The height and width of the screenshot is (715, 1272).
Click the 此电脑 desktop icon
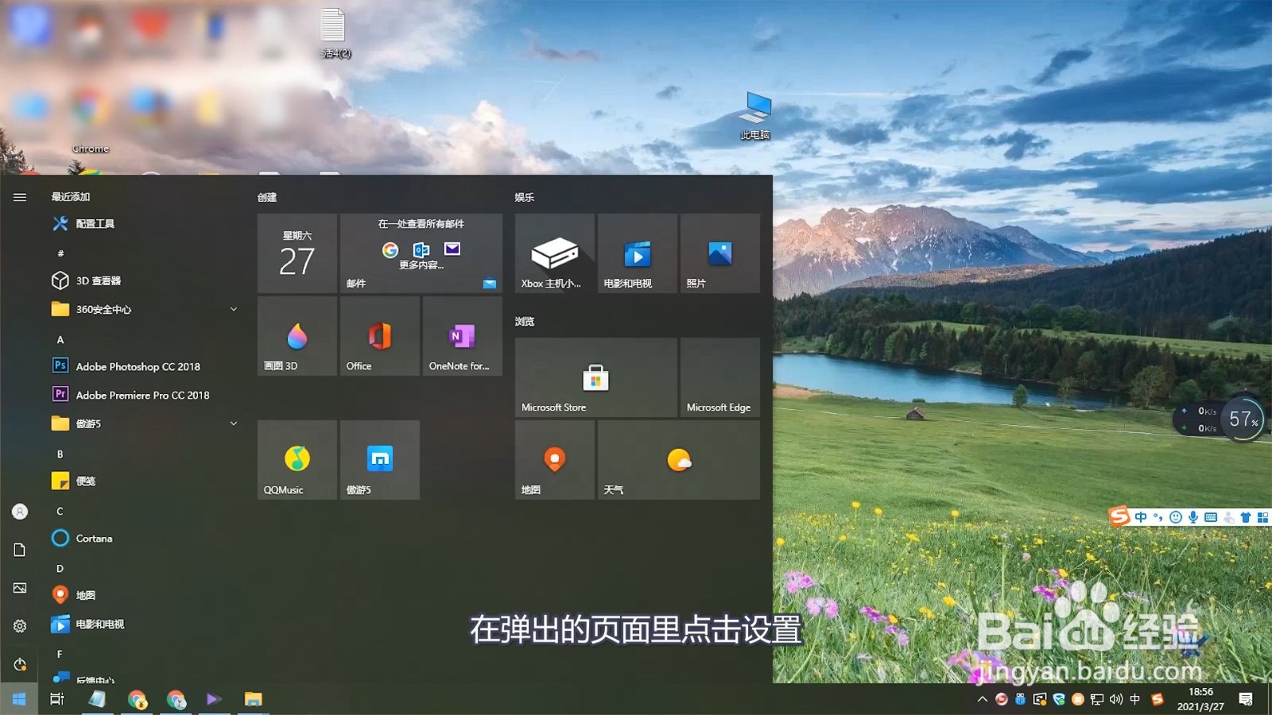(x=755, y=116)
